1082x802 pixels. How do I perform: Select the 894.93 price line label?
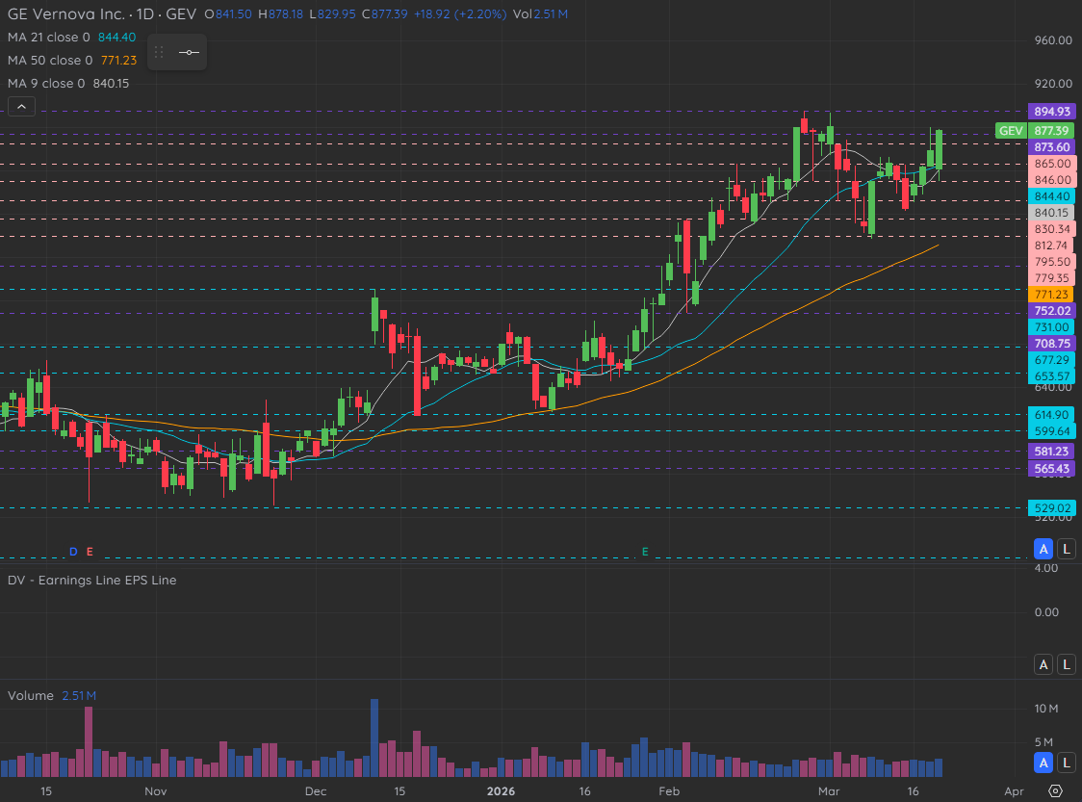[1051, 111]
